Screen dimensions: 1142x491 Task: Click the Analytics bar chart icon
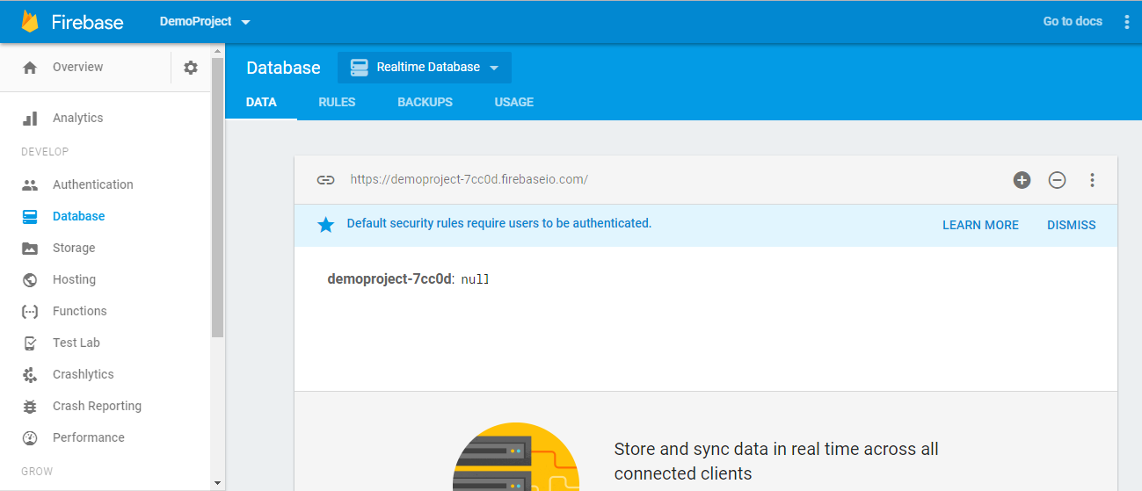30,118
